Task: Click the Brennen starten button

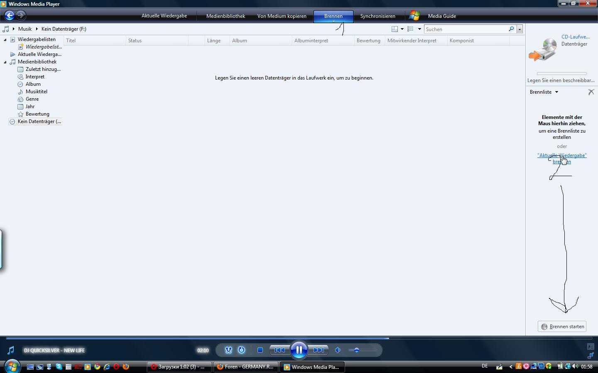Action: (x=562, y=327)
